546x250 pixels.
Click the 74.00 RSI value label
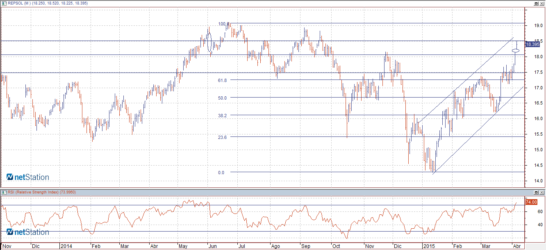click(x=531, y=202)
